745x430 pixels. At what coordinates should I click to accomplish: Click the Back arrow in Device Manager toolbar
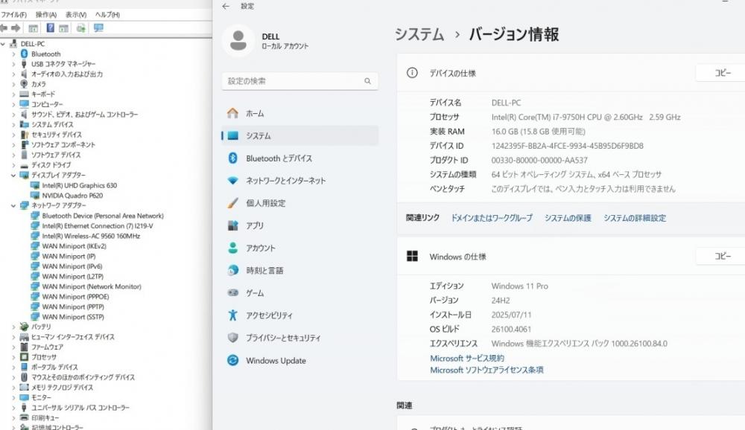pos(4,28)
